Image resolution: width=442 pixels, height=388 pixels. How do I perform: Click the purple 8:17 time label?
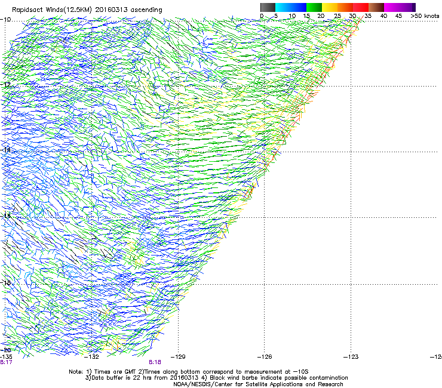click(x=6, y=362)
